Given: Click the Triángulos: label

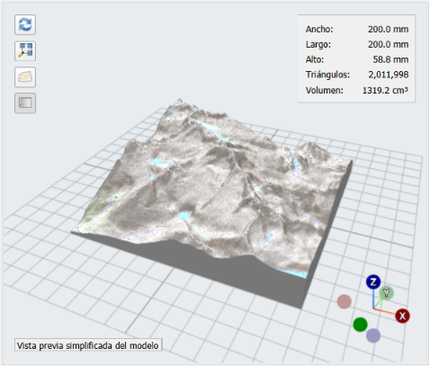Looking at the screenshot, I should pyautogui.click(x=327, y=75).
